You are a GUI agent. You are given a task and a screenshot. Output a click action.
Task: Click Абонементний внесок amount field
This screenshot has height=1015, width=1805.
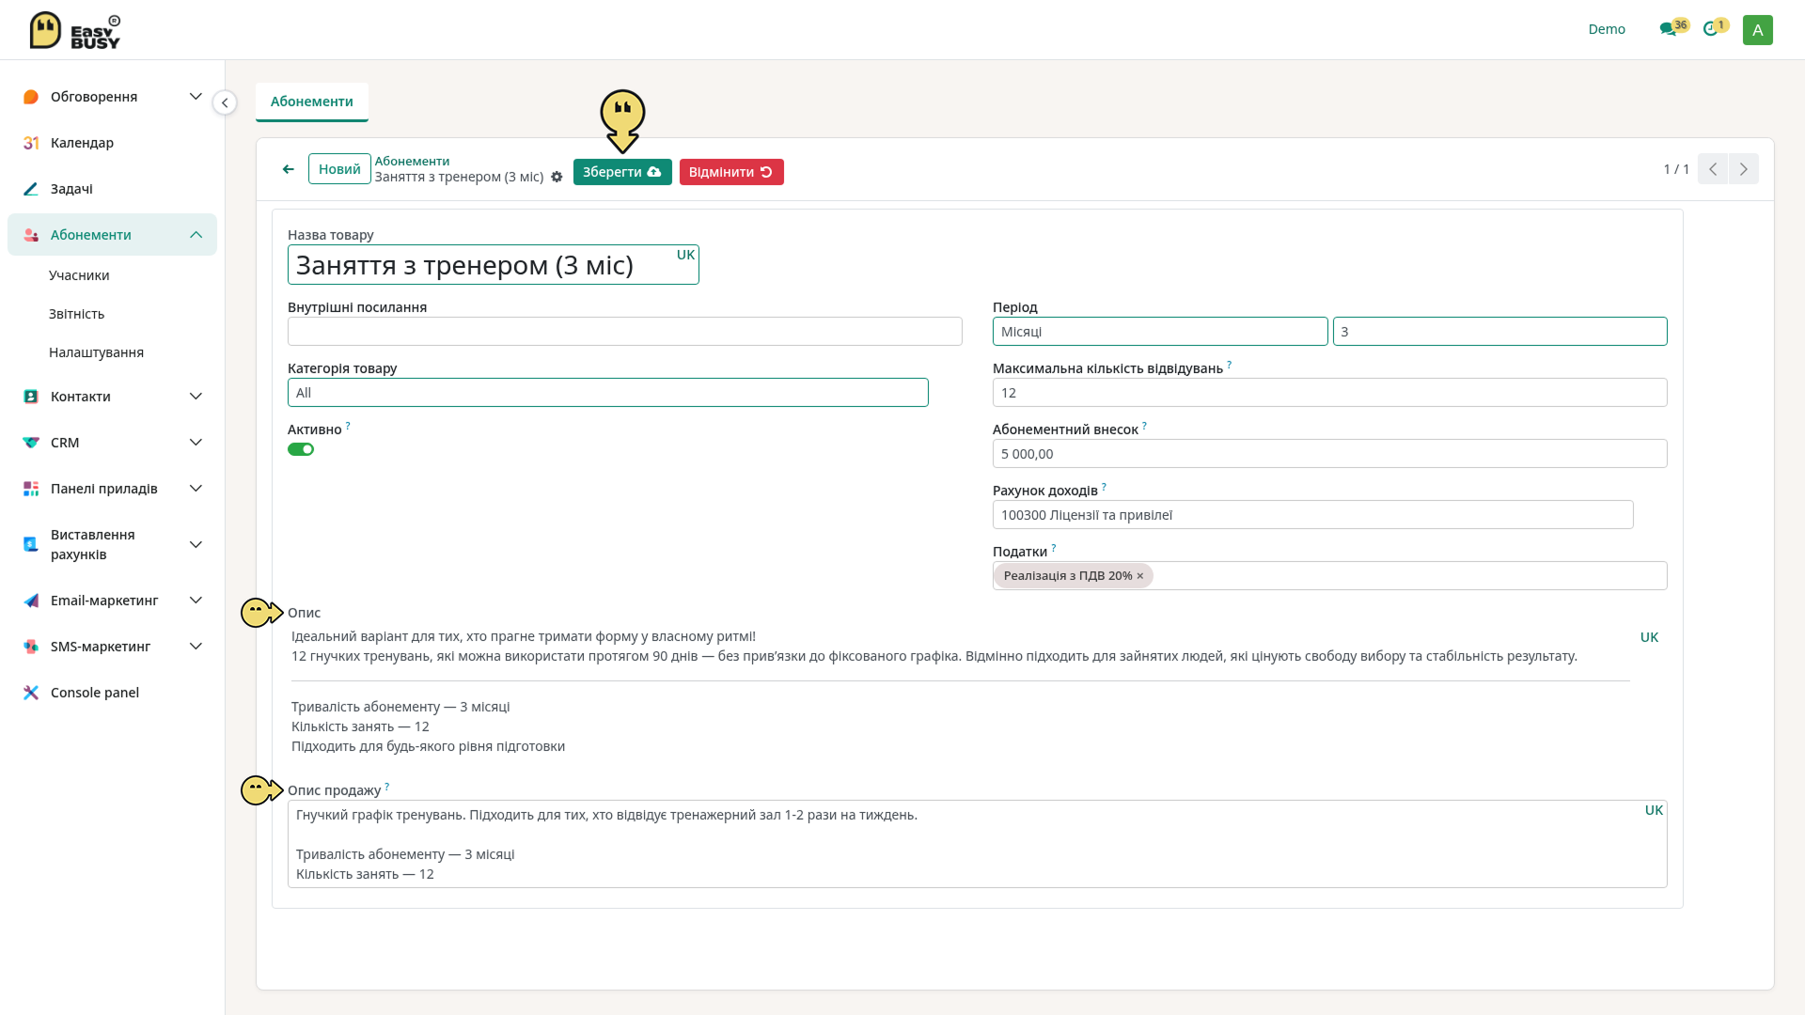[1329, 454]
